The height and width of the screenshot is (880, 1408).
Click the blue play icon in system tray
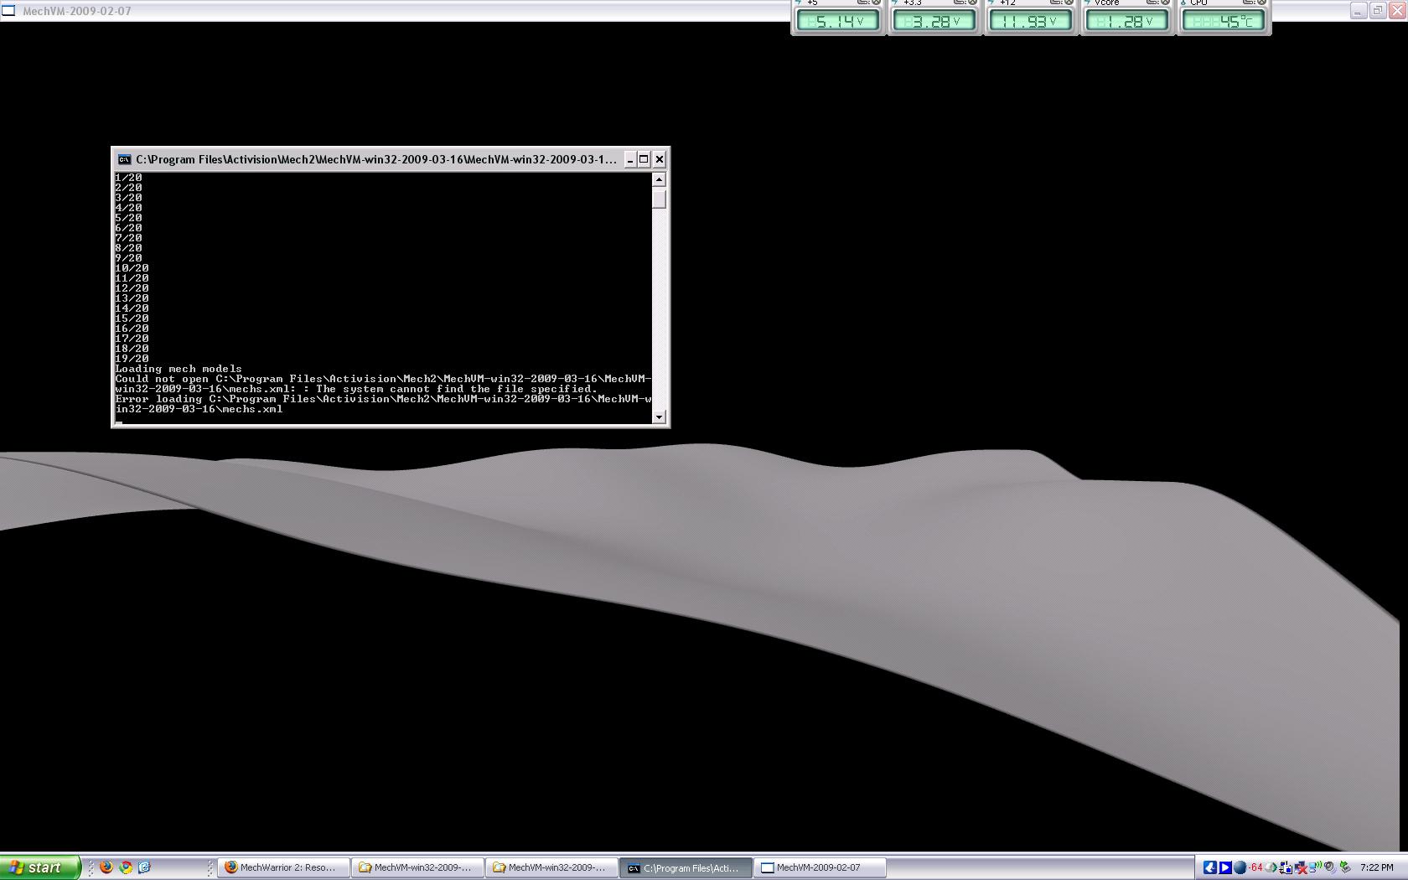click(x=1224, y=867)
